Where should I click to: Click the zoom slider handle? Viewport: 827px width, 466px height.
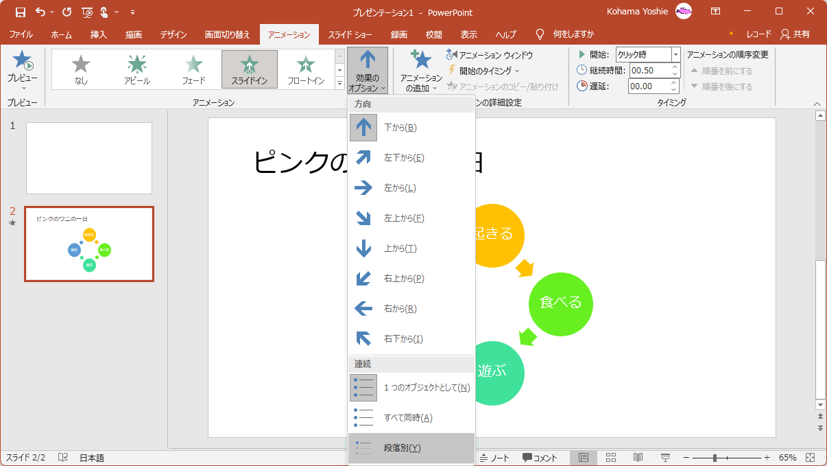coord(715,458)
